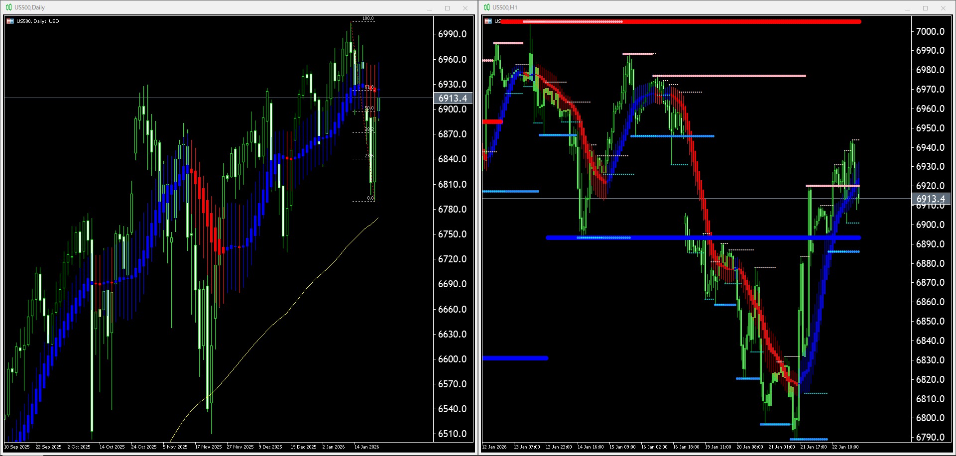Click the '15 Jan 09:00' time label
Image resolution: width=956 pixels, height=456 pixels.
622,447
